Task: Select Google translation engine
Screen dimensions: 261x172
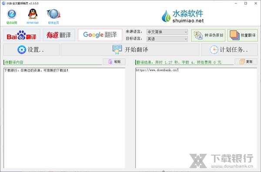Action: click(100, 35)
